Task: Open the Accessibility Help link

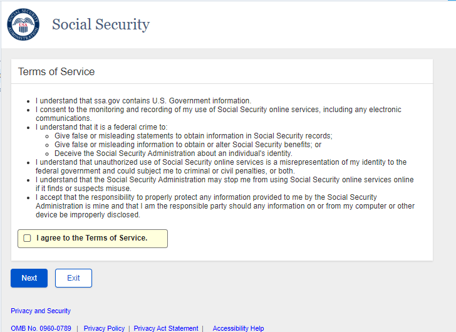Action: click(238, 328)
